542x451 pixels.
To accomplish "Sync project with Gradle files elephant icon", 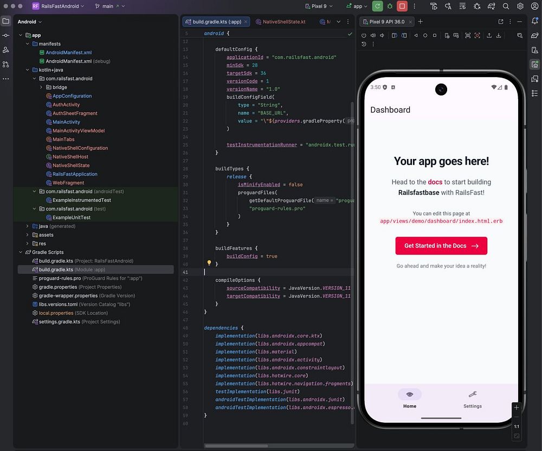I will (491, 6).
